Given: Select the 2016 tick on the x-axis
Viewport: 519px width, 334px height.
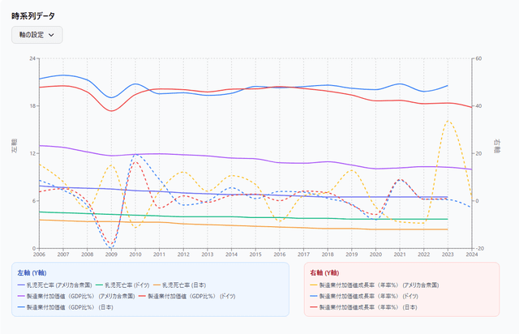Looking at the screenshot, I should (280, 255).
